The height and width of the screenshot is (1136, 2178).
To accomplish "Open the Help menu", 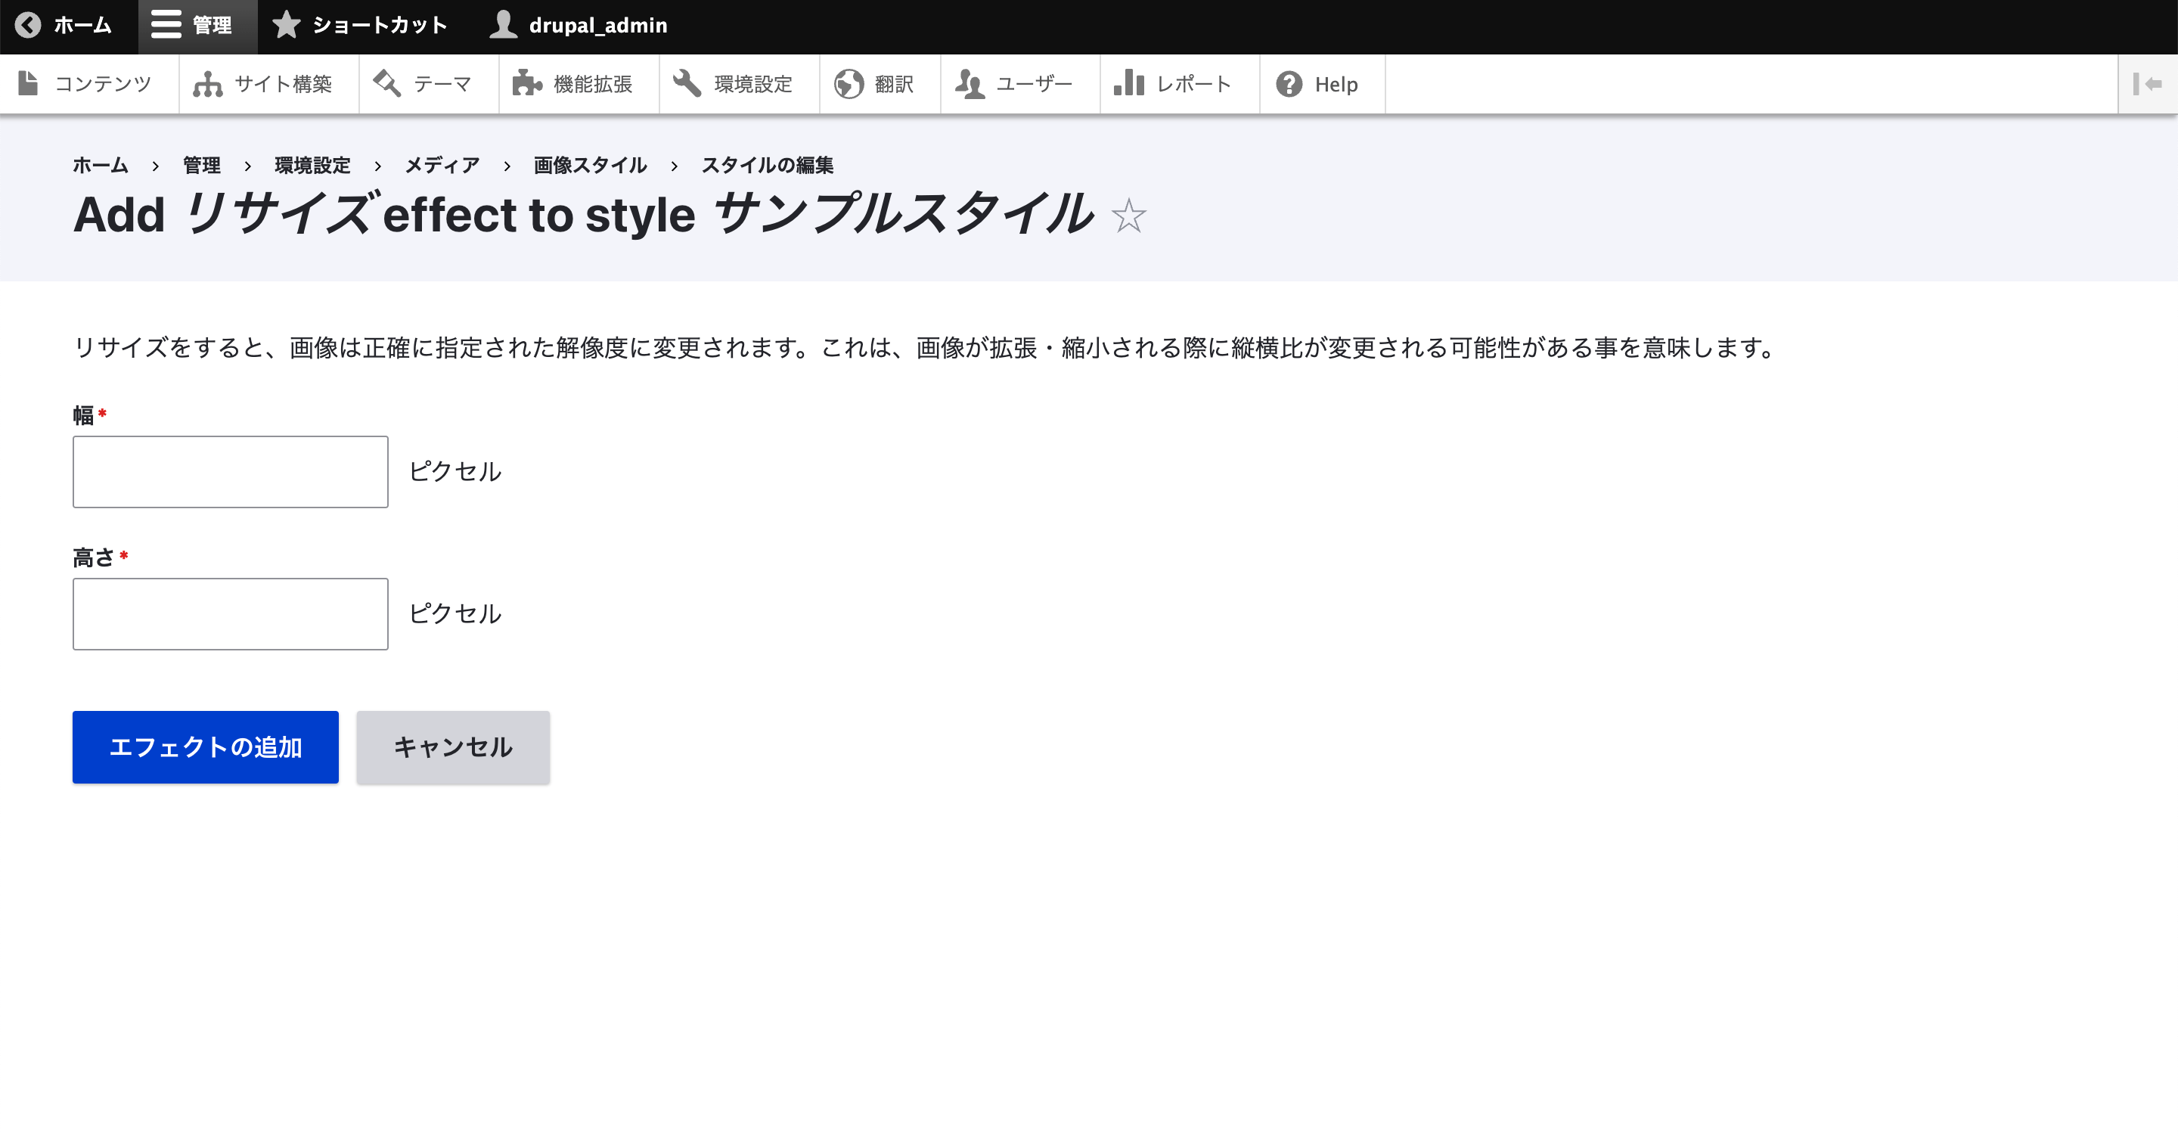I will pos(1323,84).
